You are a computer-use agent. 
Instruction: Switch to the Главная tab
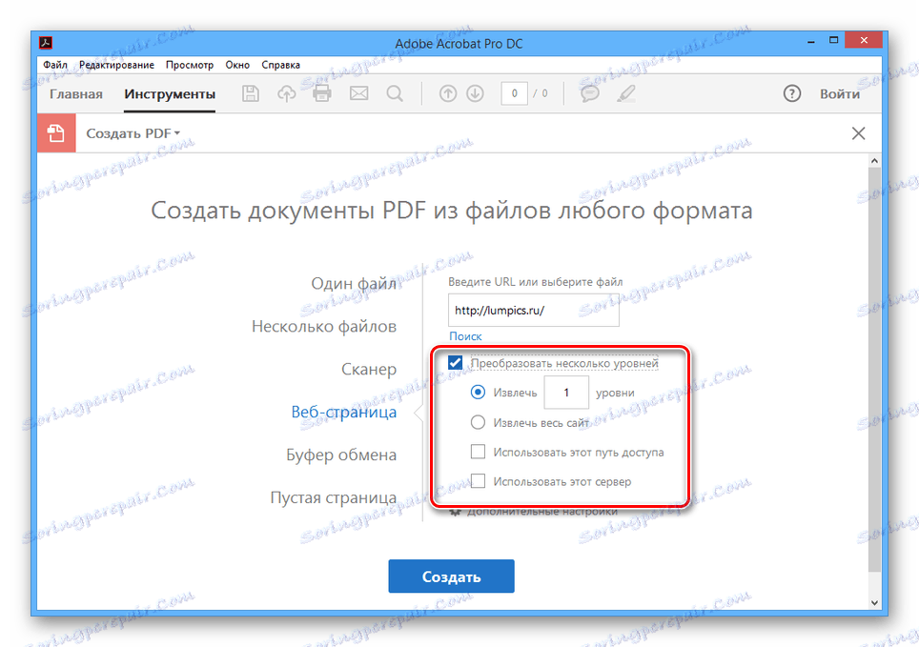pos(75,93)
